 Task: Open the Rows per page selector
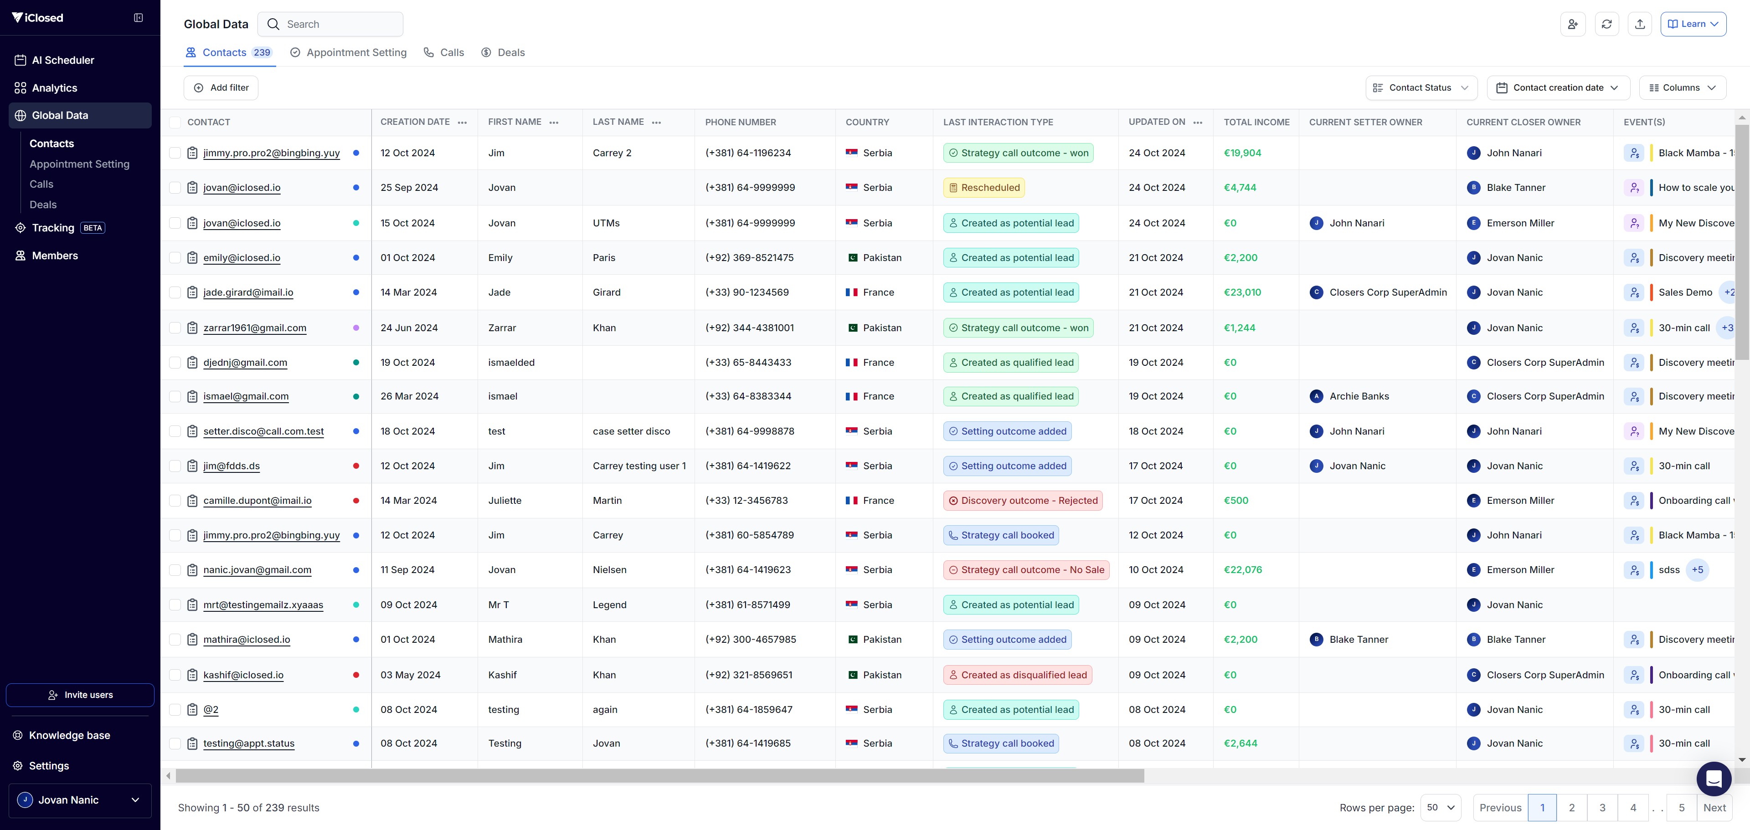click(1440, 808)
